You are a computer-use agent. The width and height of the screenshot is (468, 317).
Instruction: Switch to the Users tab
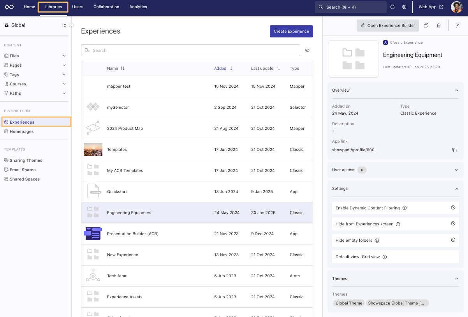(x=78, y=7)
